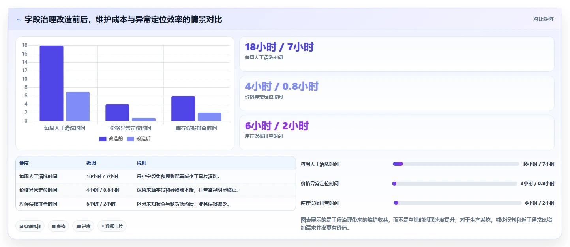Click the 库存误报排查时间 progress row label
The height and width of the screenshot is (247, 570).
(320, 203)
